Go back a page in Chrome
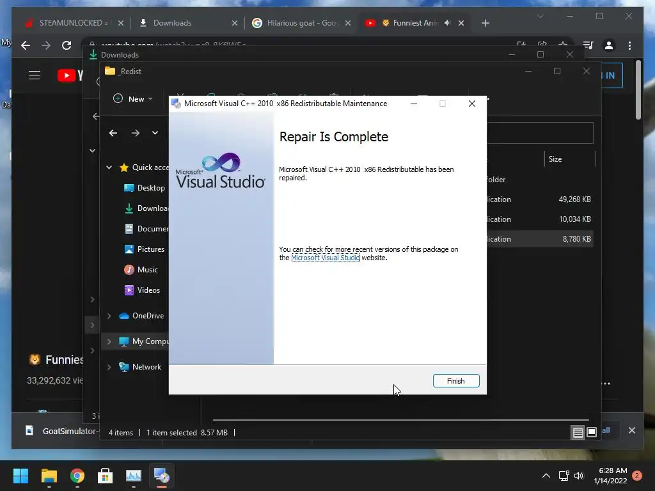The image size is (655, 491). 26,45
